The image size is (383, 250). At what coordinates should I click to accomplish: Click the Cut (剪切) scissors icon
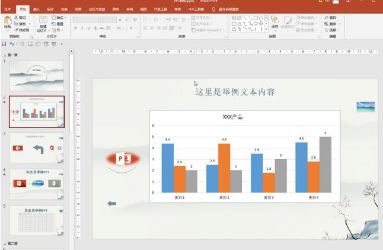17,17
